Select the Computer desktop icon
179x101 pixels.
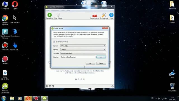(5, 5)
